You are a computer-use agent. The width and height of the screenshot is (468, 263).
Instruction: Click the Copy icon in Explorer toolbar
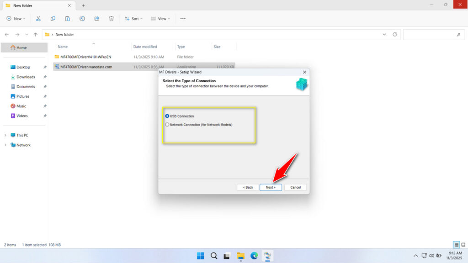click(x=53, y=18)
